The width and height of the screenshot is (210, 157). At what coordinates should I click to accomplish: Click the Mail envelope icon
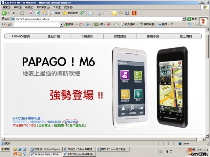tap(91, 13)
